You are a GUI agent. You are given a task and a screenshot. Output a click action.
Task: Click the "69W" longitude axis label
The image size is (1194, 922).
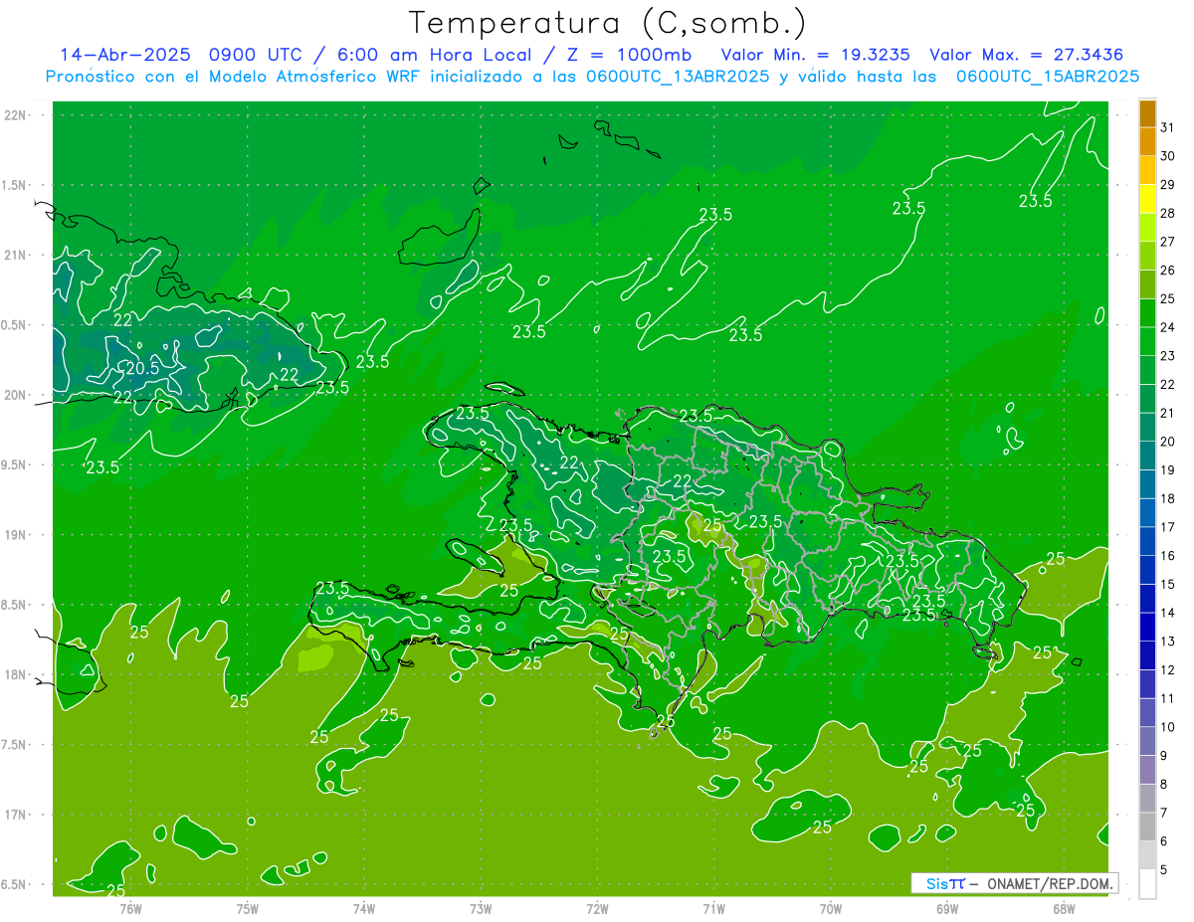[946, 909]
